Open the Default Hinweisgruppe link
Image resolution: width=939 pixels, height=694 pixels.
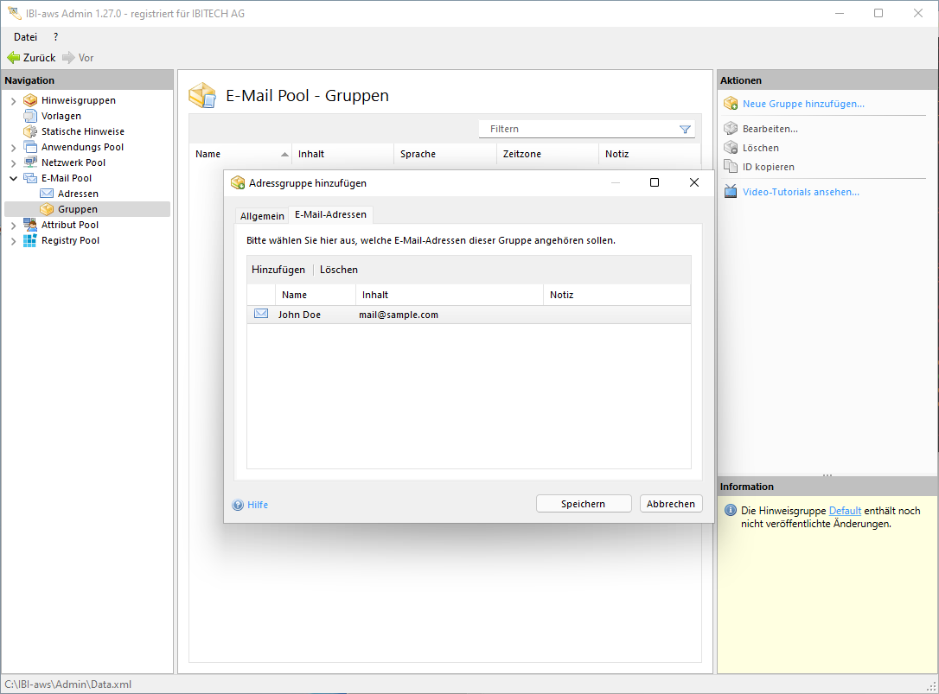pos(845,511)
